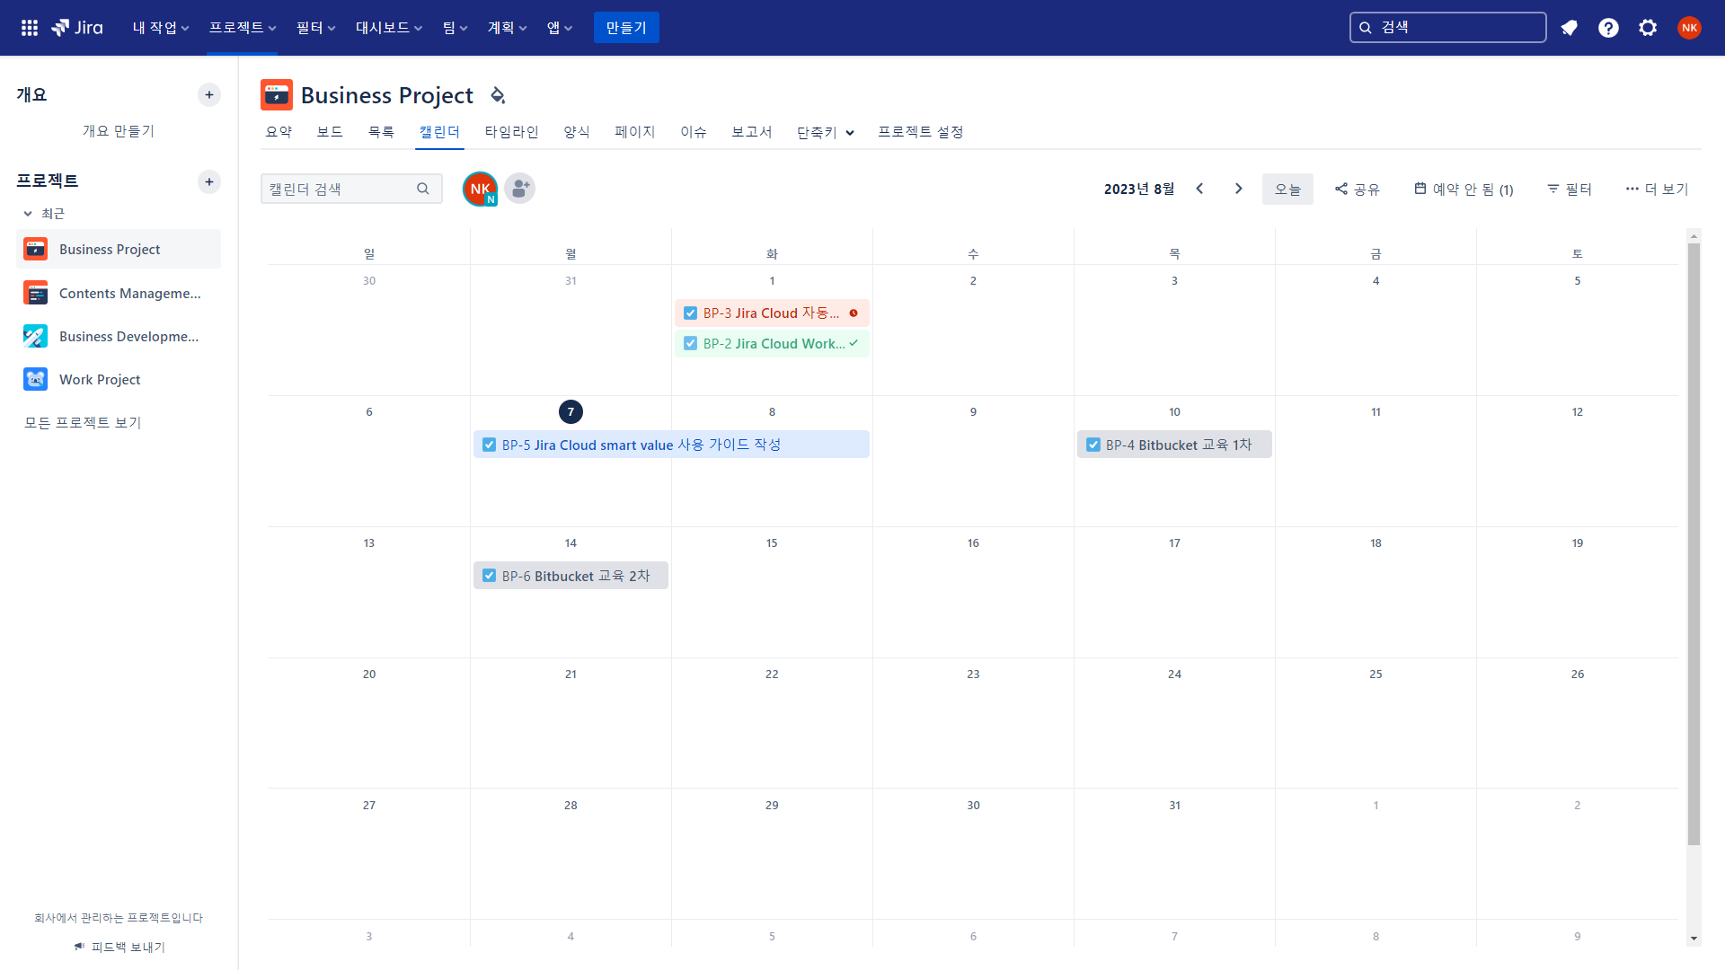Click the BP-4 task type checkbox icon

tap(1092, 445)
